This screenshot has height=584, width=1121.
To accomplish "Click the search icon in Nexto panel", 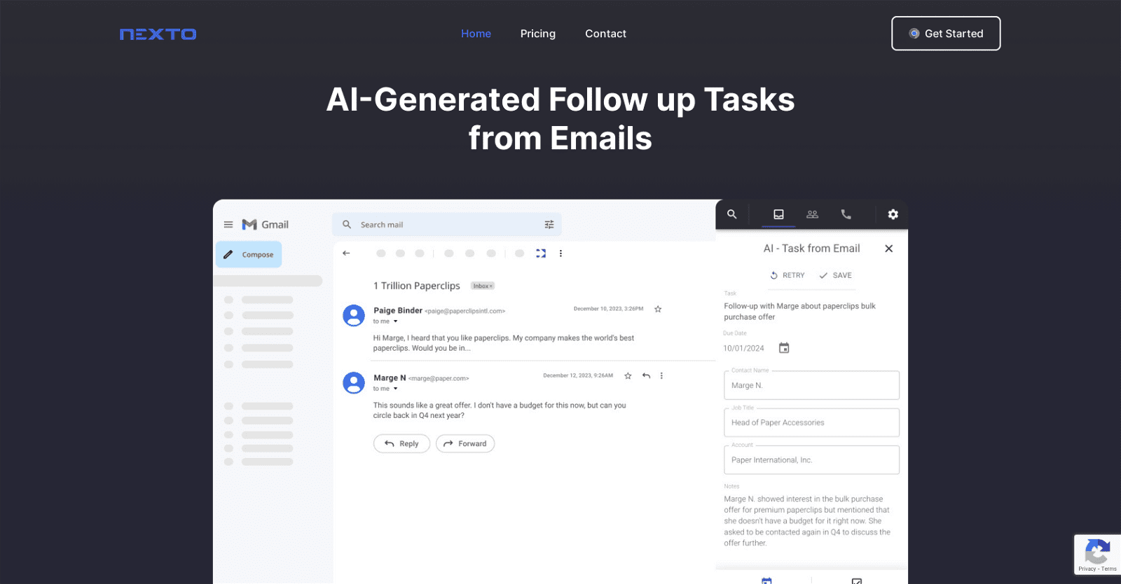I will point(731,214).
